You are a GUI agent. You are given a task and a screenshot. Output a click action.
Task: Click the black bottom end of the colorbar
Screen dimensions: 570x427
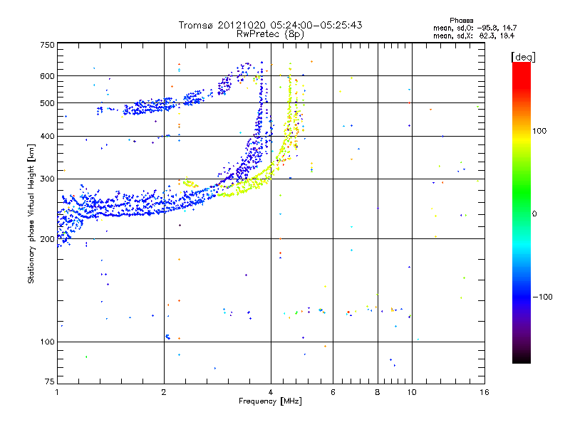click(x=522, y=358)
